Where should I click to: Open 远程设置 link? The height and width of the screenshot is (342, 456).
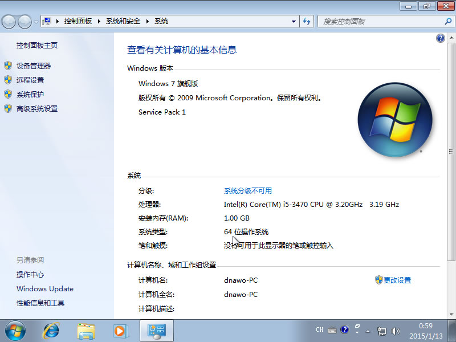(x=30, y=80)
